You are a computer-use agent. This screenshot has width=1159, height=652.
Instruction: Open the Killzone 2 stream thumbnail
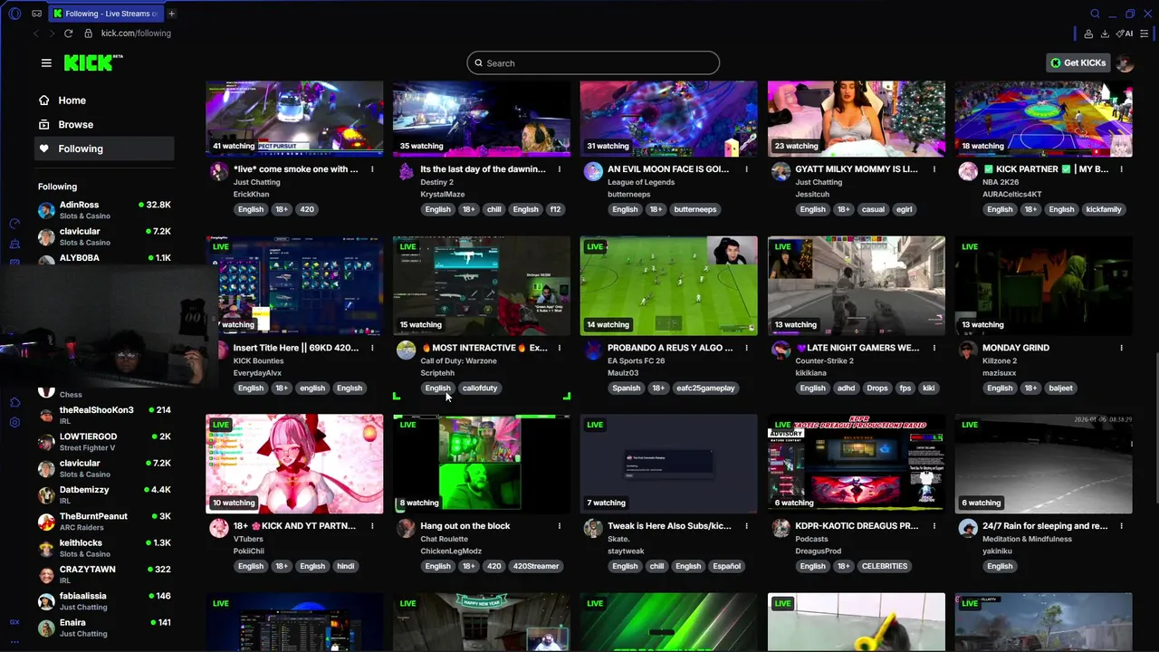1043,285
